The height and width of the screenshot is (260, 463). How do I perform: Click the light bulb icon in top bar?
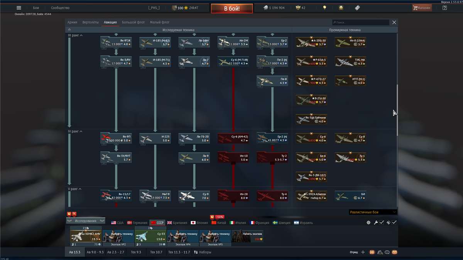[324, 8]
